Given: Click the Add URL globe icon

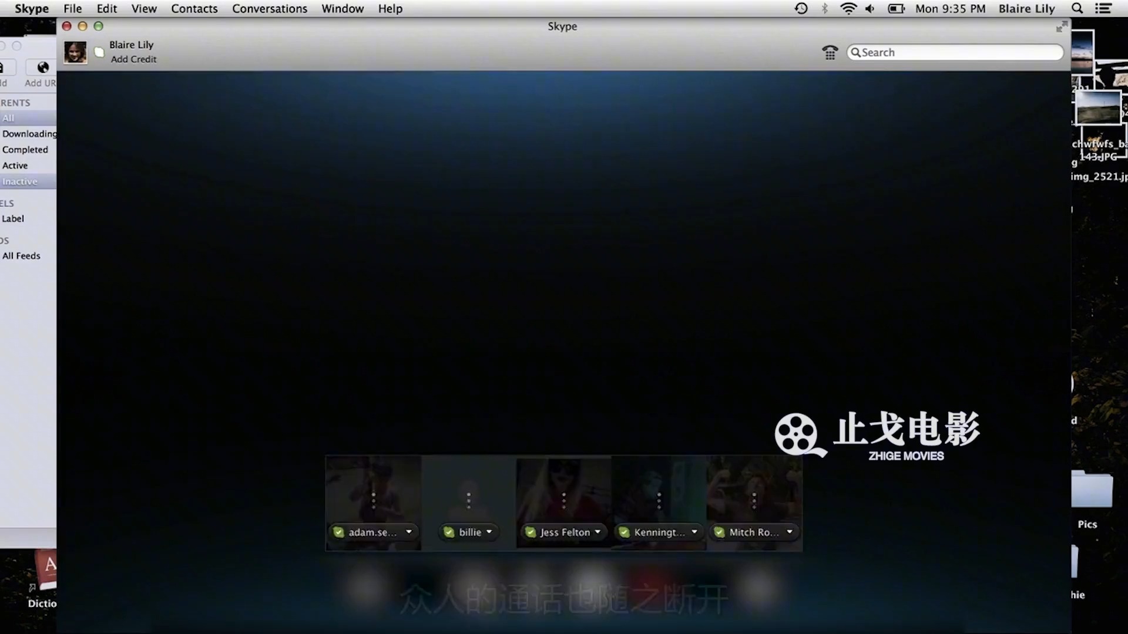Looking at the screenshot, I should coord(43,68).
